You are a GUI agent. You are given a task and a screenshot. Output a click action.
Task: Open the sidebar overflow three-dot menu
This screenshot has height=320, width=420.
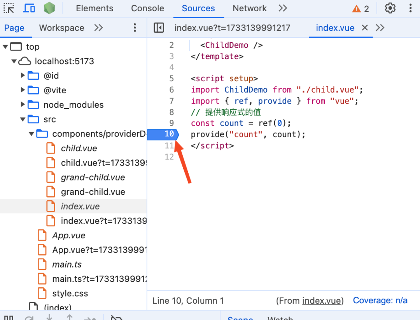pyautogui.click(x=135, y=28)
